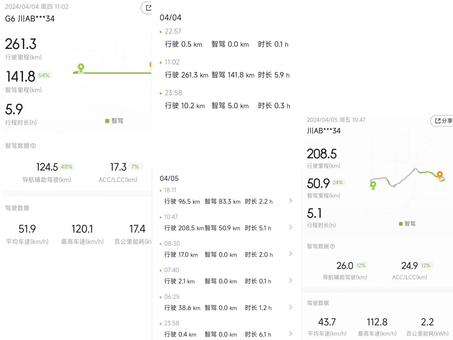Click the share icon on 04/04 trip card
The height and width of the screenshot is (340, 453).
147,8
